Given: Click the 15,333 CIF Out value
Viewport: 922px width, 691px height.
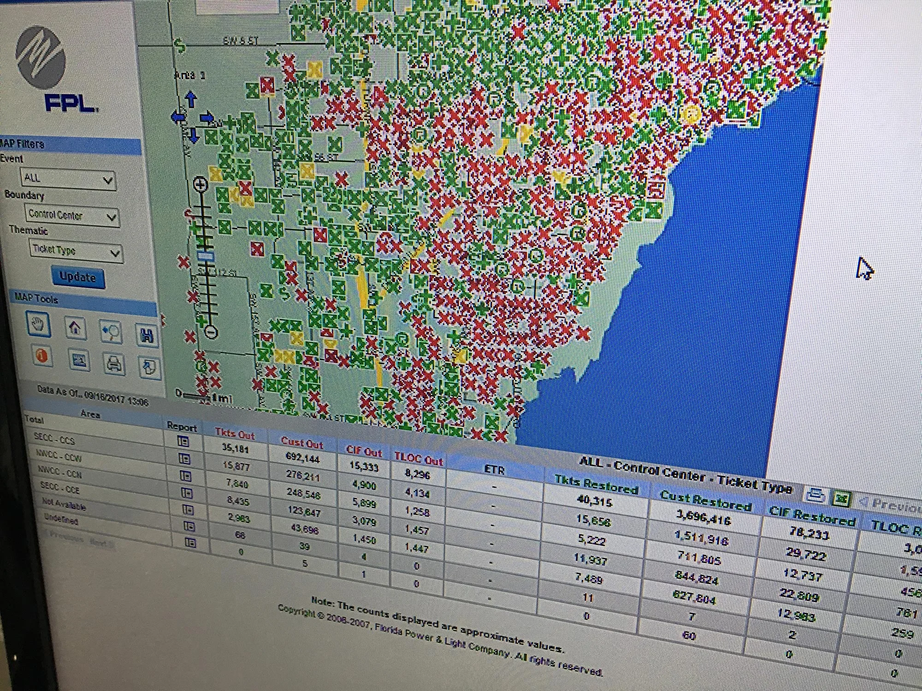Looking at the screenshot, I should coord(364,467).
